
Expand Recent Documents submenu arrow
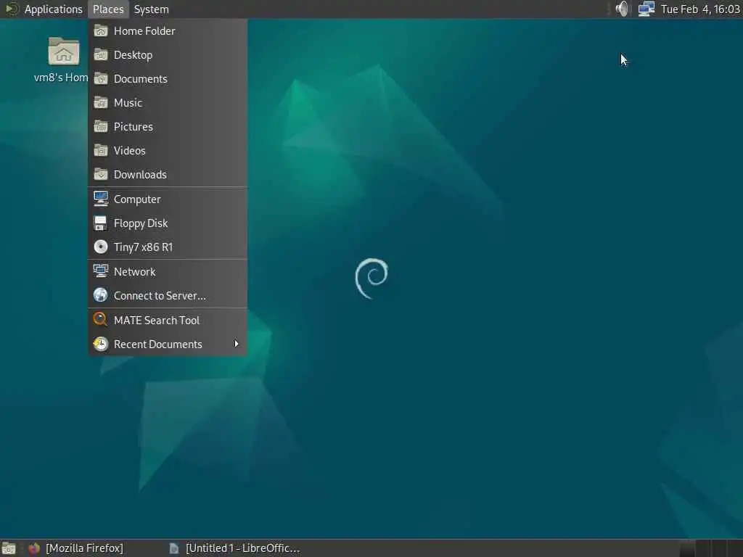236,344
